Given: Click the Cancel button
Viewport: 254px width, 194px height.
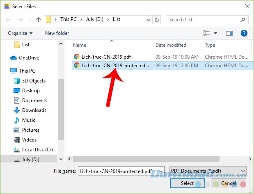Looking at the screenshot, I should (229, 183).
